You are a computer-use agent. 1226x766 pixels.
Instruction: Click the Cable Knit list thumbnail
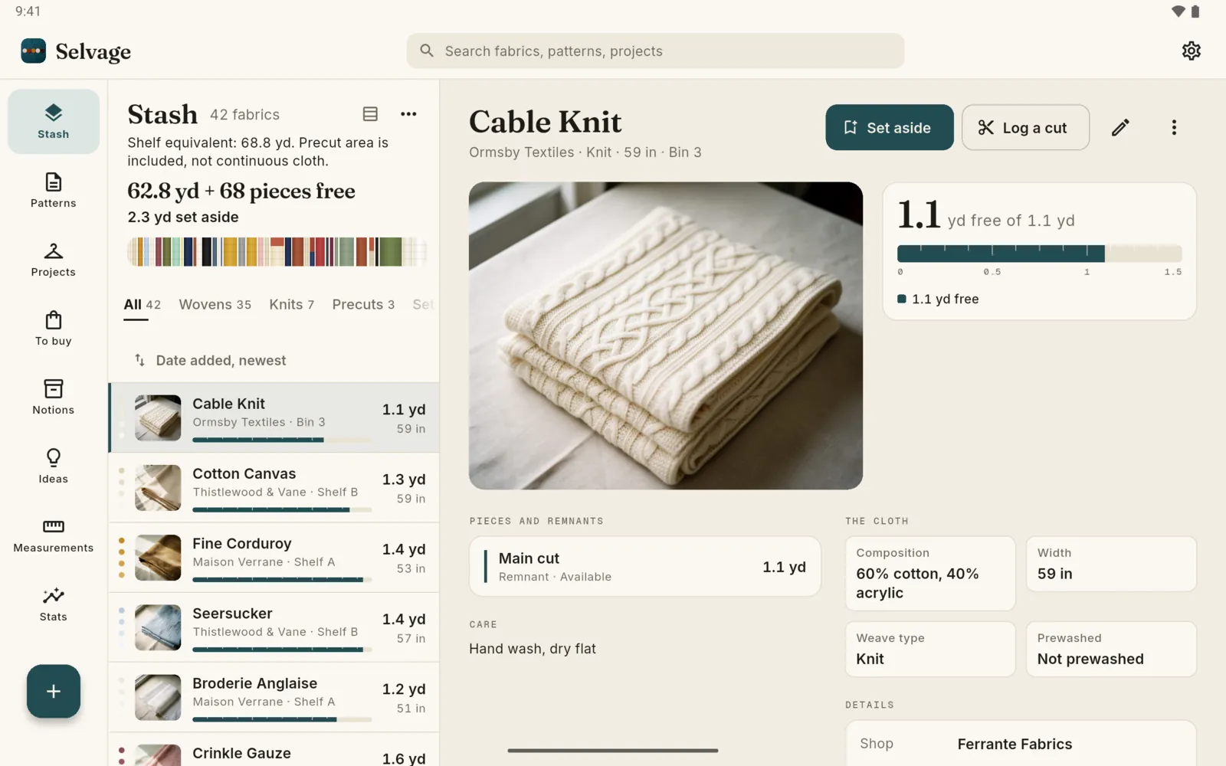tap(158, 417)
